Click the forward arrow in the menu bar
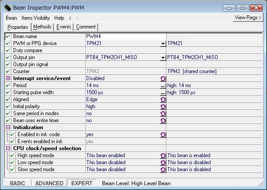This screenshot has height=190, width=267. pos(77,18)
